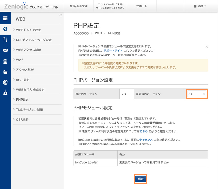Open 会員/契約管理 top tab
This screenshot has width=218, height=189.
coord(79,6)
